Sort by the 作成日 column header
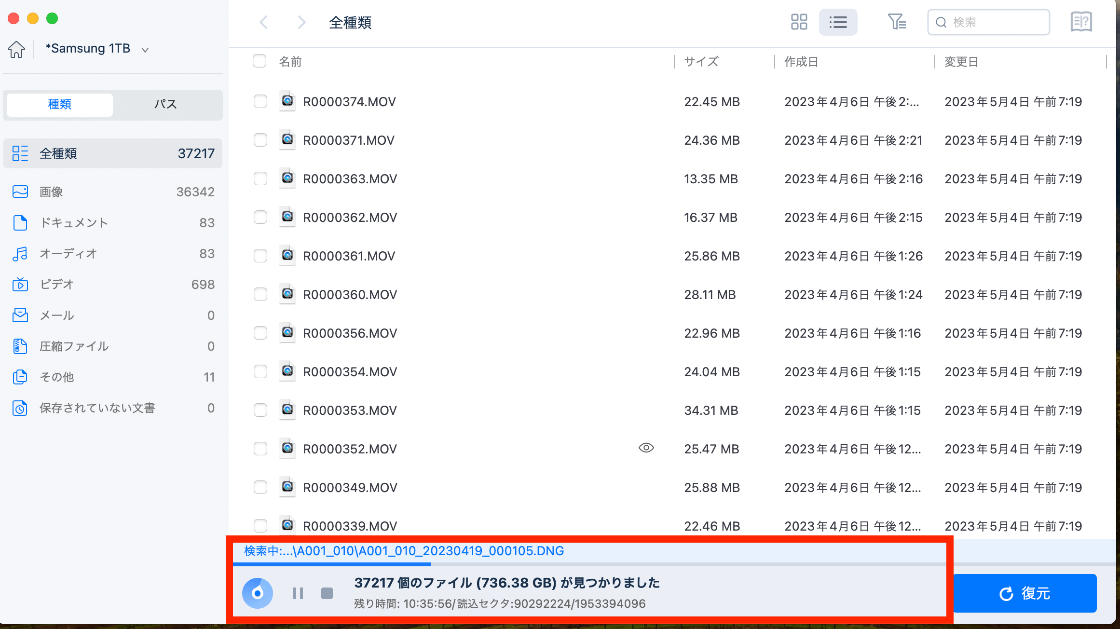The width and height of the screenshot is (1120, 629). (x=801, y=62)
